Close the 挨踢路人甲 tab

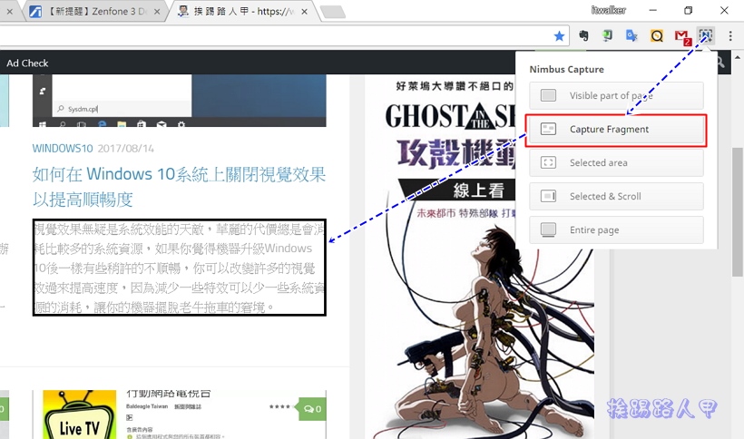(304, 12)
